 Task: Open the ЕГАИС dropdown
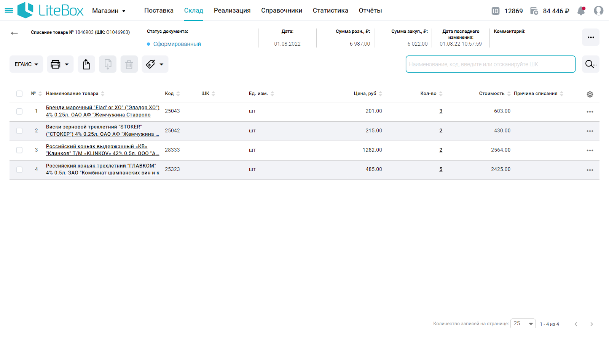point(26,64)
